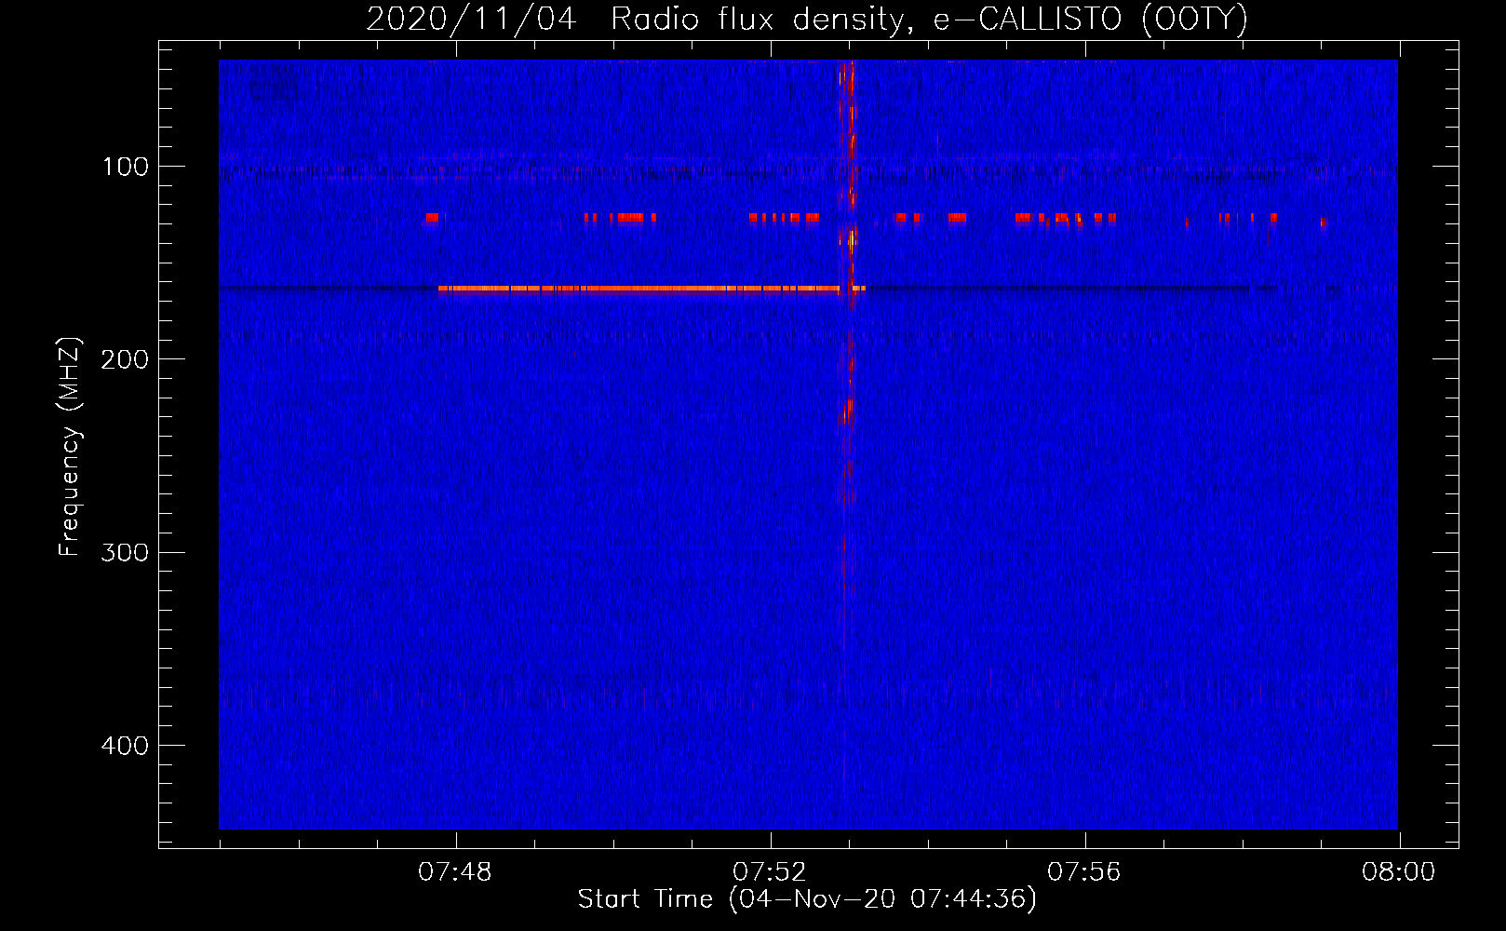Select the 07:52 time tick label
The height and width of the screenshot is (931, 1506).
(x=770, y=872)
